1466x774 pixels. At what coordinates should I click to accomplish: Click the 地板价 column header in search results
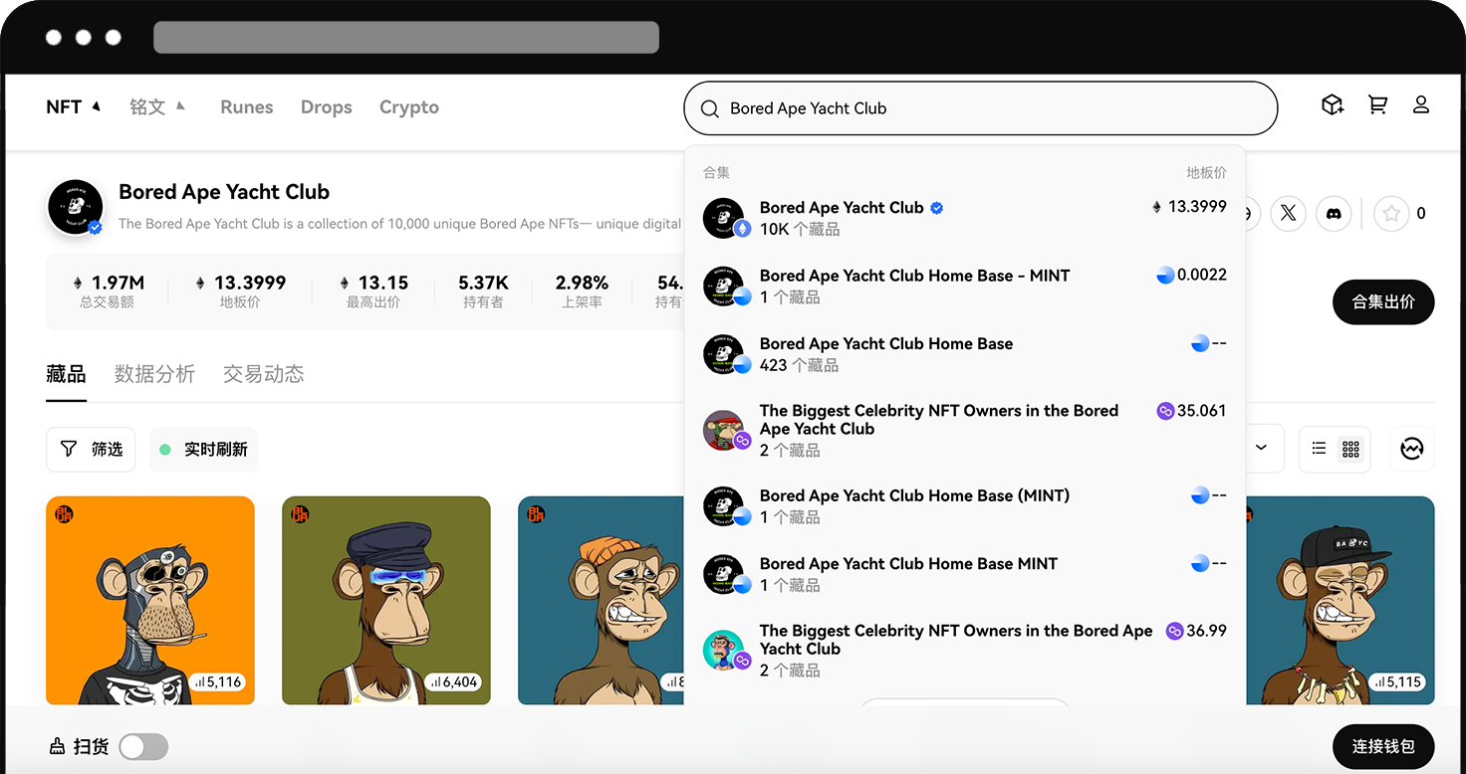coord(1206,173)
